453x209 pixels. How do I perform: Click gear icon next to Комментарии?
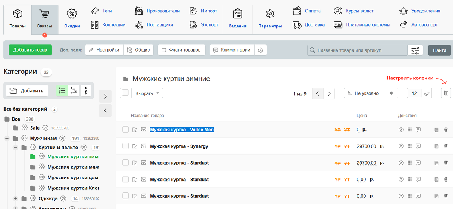click(x=260, y=50)
